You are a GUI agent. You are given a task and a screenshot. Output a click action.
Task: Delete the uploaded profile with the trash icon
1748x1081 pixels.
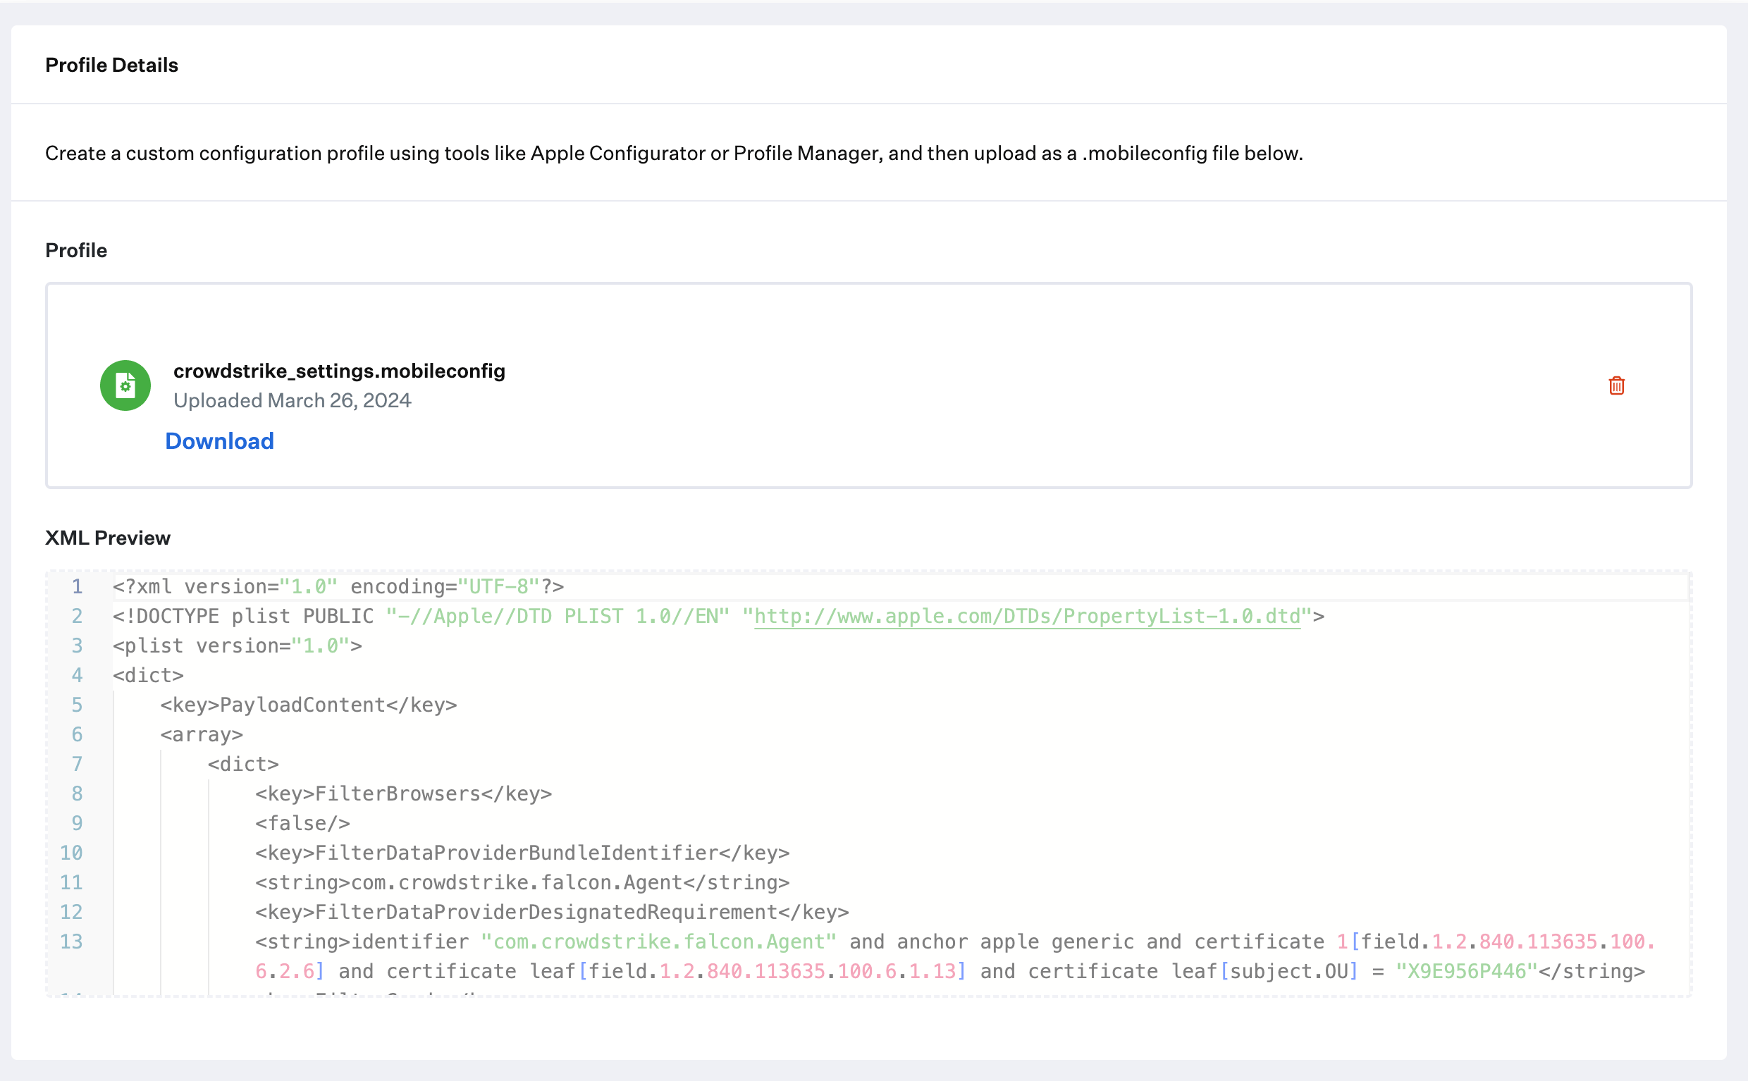(x=1616, y=386)
